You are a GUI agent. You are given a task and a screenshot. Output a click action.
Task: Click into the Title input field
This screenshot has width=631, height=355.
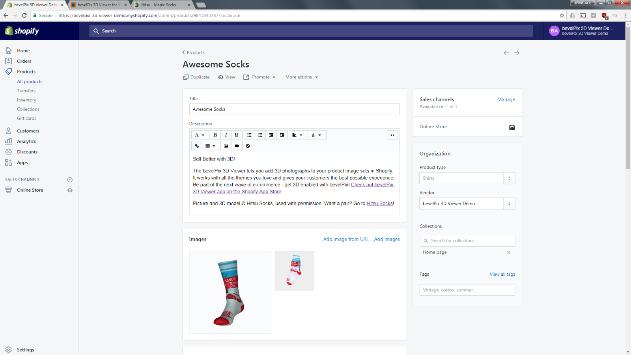coord(295,109)
